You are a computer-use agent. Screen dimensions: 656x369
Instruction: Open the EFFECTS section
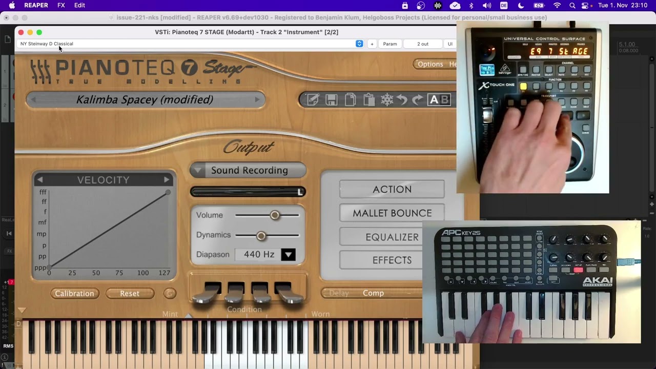(x=381, y=260)
